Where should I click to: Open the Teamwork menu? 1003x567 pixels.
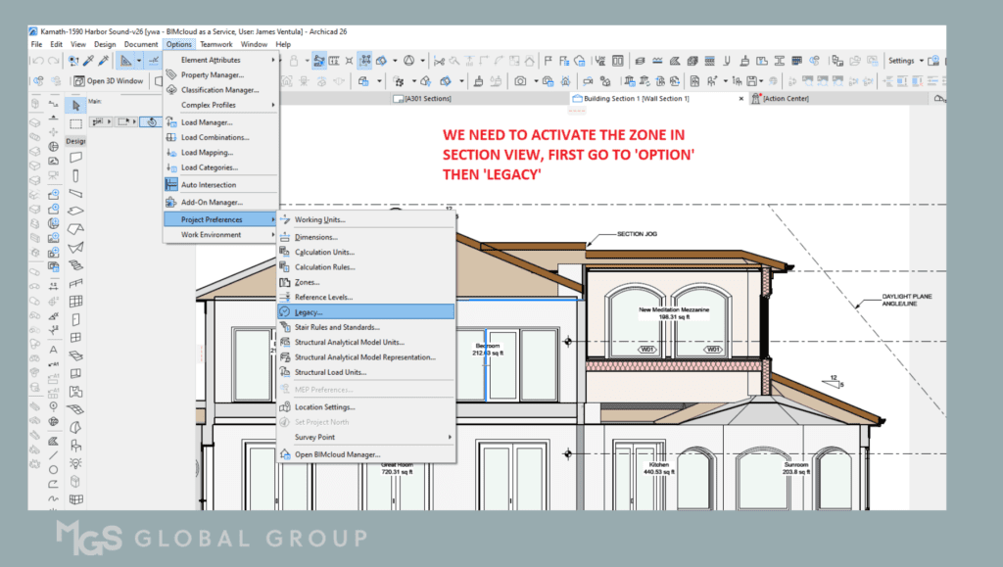click(x=215, y=44)
